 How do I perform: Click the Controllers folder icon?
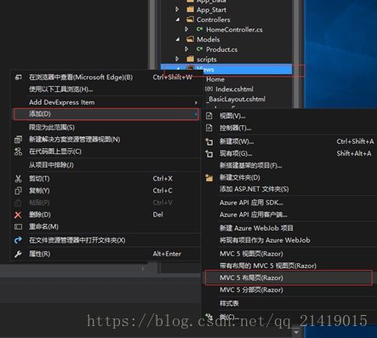click(190, 20)
